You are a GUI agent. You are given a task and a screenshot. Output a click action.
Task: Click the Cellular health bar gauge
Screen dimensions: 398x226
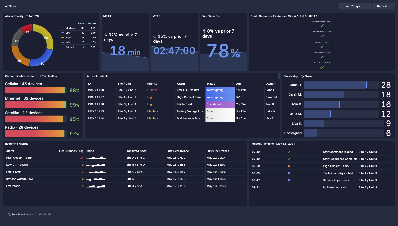(36, 90)
